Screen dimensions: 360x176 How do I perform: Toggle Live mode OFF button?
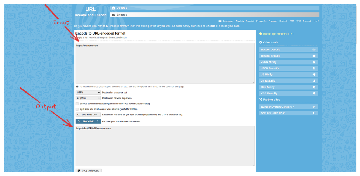[88, 115]
